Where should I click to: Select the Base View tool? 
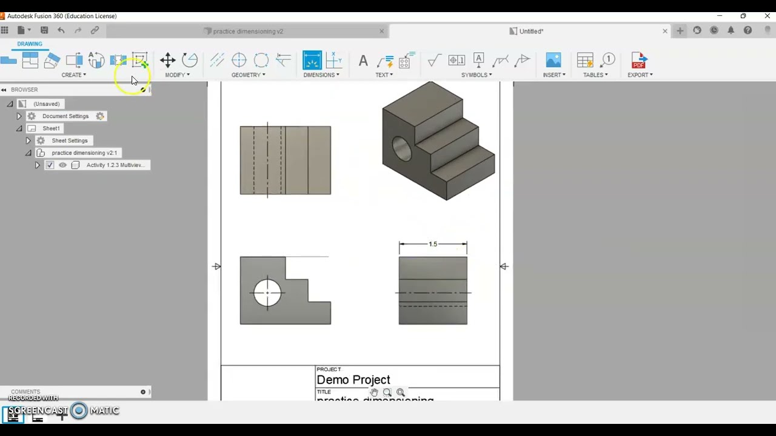pos(8,60)
